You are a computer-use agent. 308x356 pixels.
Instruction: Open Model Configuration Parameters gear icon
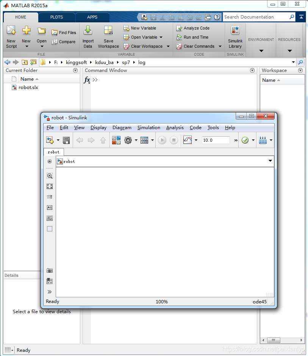[128, 140]
